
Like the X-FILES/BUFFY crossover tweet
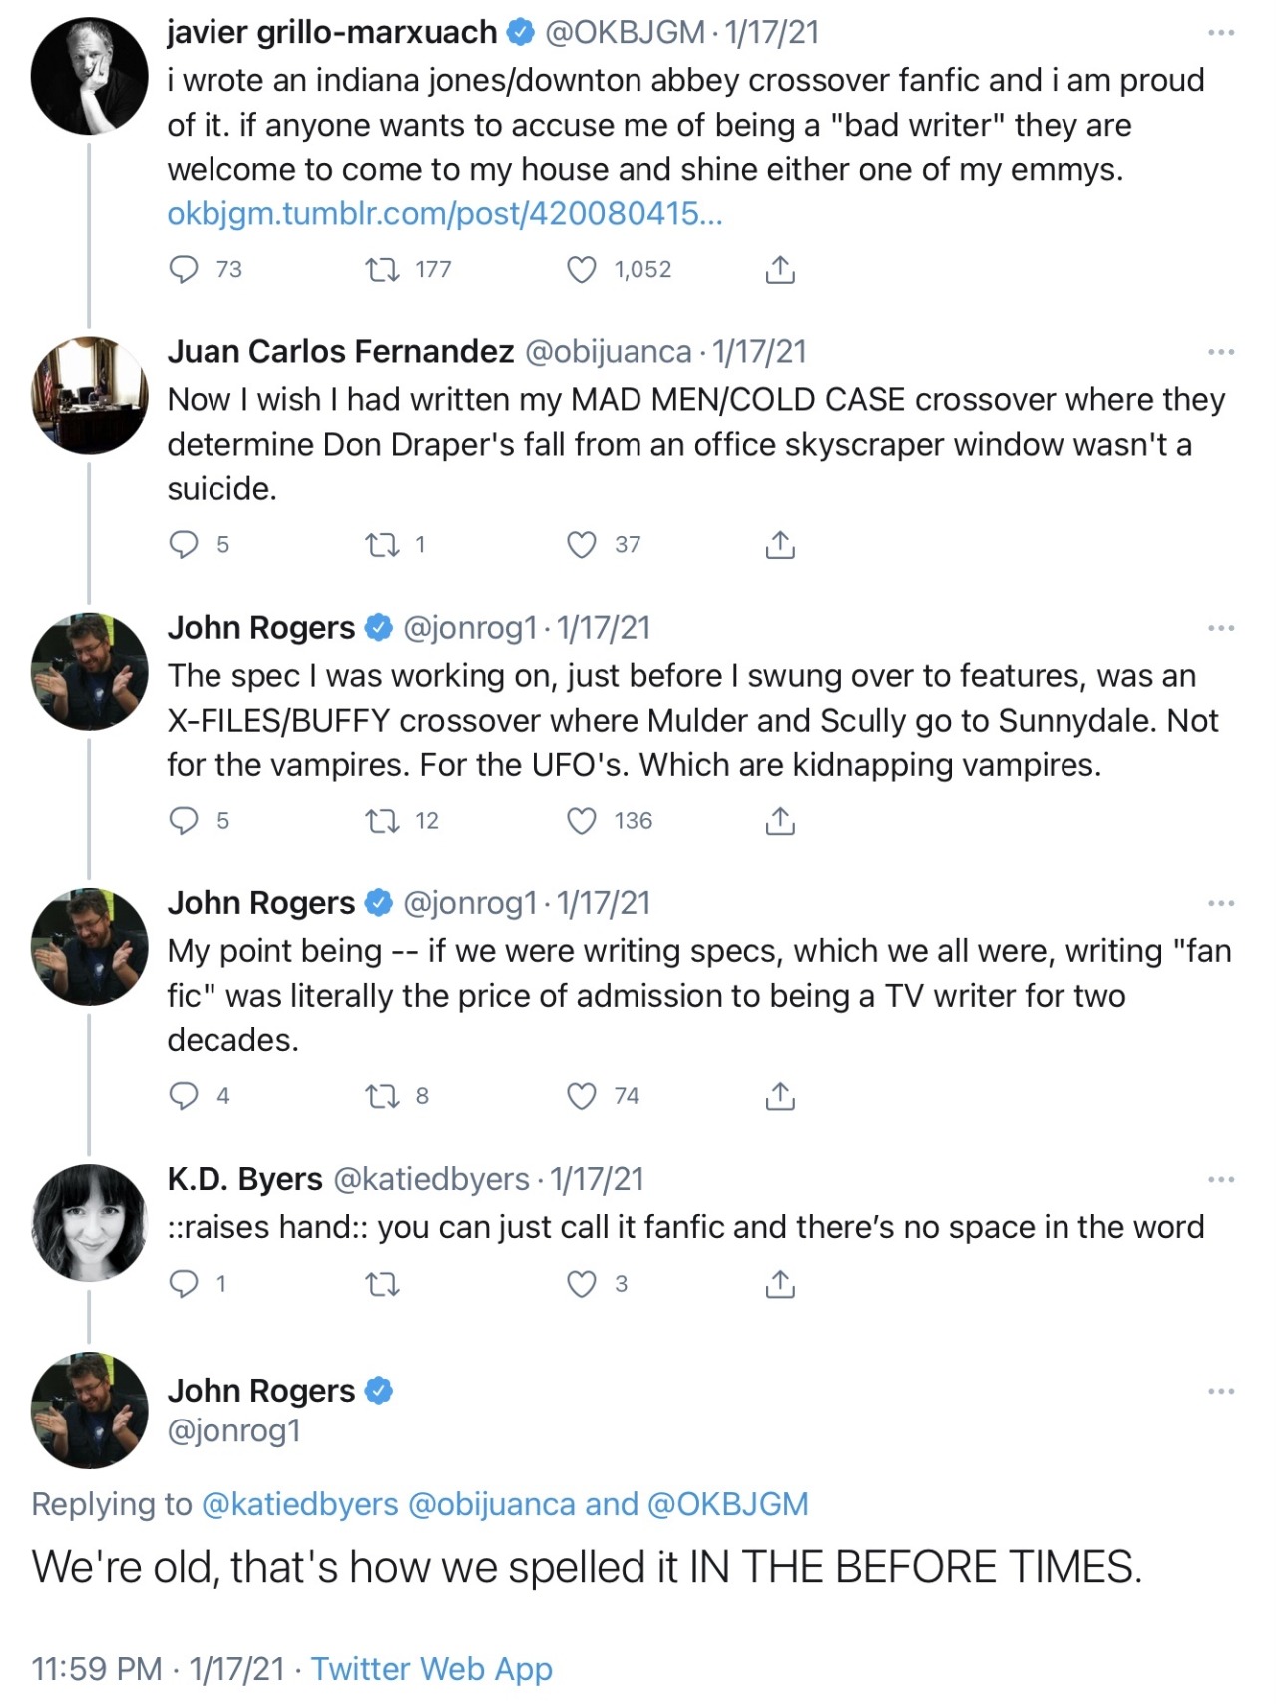click(x=581, y=821)
